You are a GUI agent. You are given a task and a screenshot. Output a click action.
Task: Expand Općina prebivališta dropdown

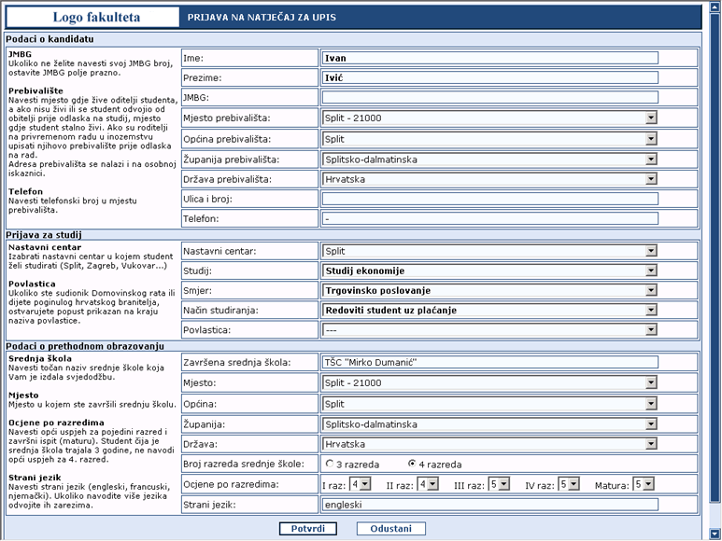488,138
